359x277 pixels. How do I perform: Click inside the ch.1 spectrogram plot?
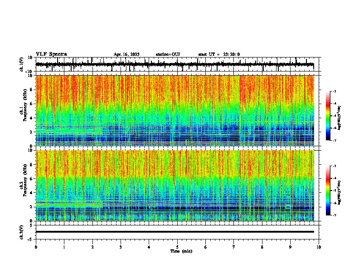175,110
